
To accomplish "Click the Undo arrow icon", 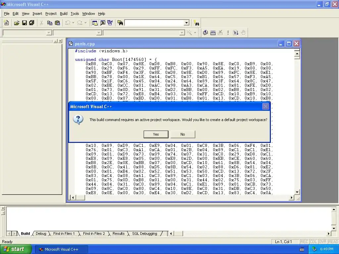I will coord(68,23).
